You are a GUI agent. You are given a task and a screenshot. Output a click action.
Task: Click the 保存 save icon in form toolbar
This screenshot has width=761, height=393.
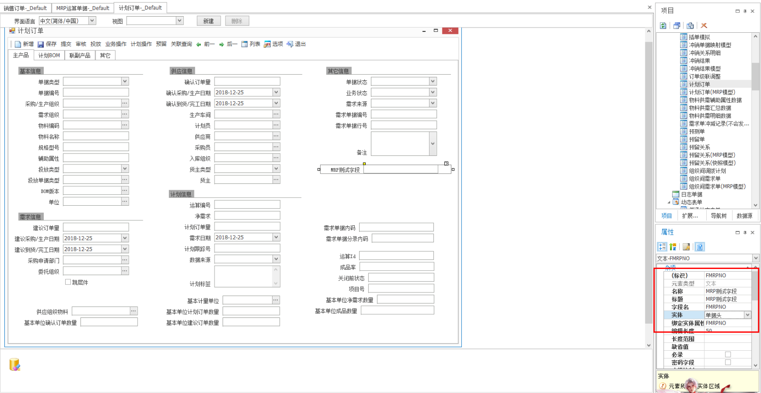(x=41, y=44)
